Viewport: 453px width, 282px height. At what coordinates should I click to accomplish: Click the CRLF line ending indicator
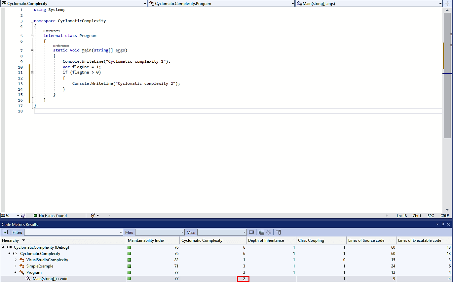445,216
